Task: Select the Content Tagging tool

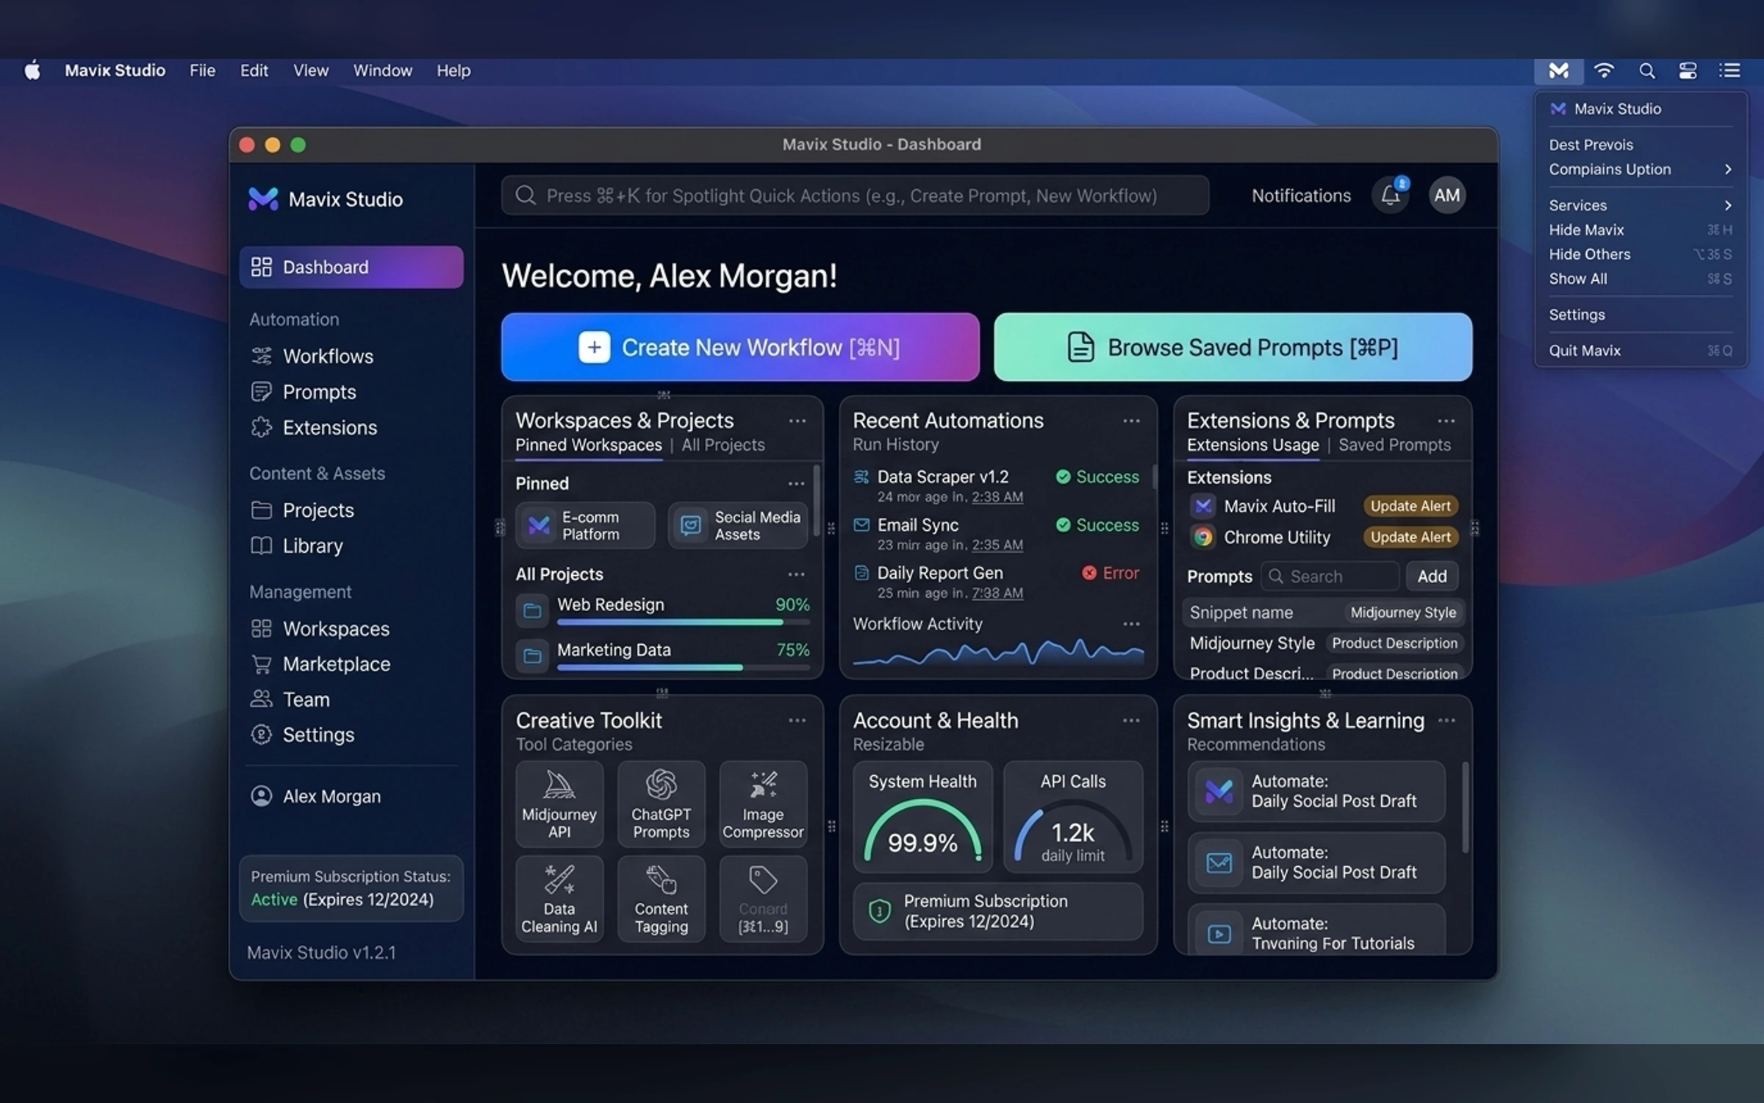Action: point(661,899)
